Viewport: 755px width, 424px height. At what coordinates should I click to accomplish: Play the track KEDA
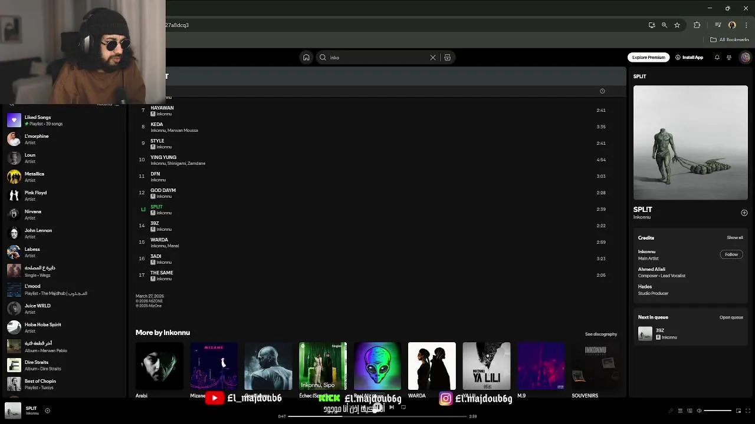pyautogui.click(x=376, y=127)
